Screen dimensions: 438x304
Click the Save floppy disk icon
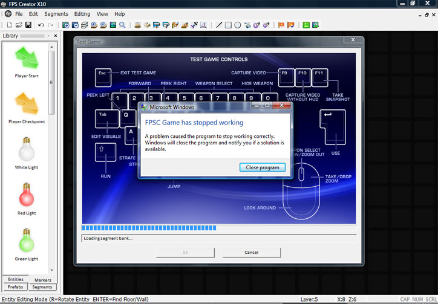click(x=28, y=25)
